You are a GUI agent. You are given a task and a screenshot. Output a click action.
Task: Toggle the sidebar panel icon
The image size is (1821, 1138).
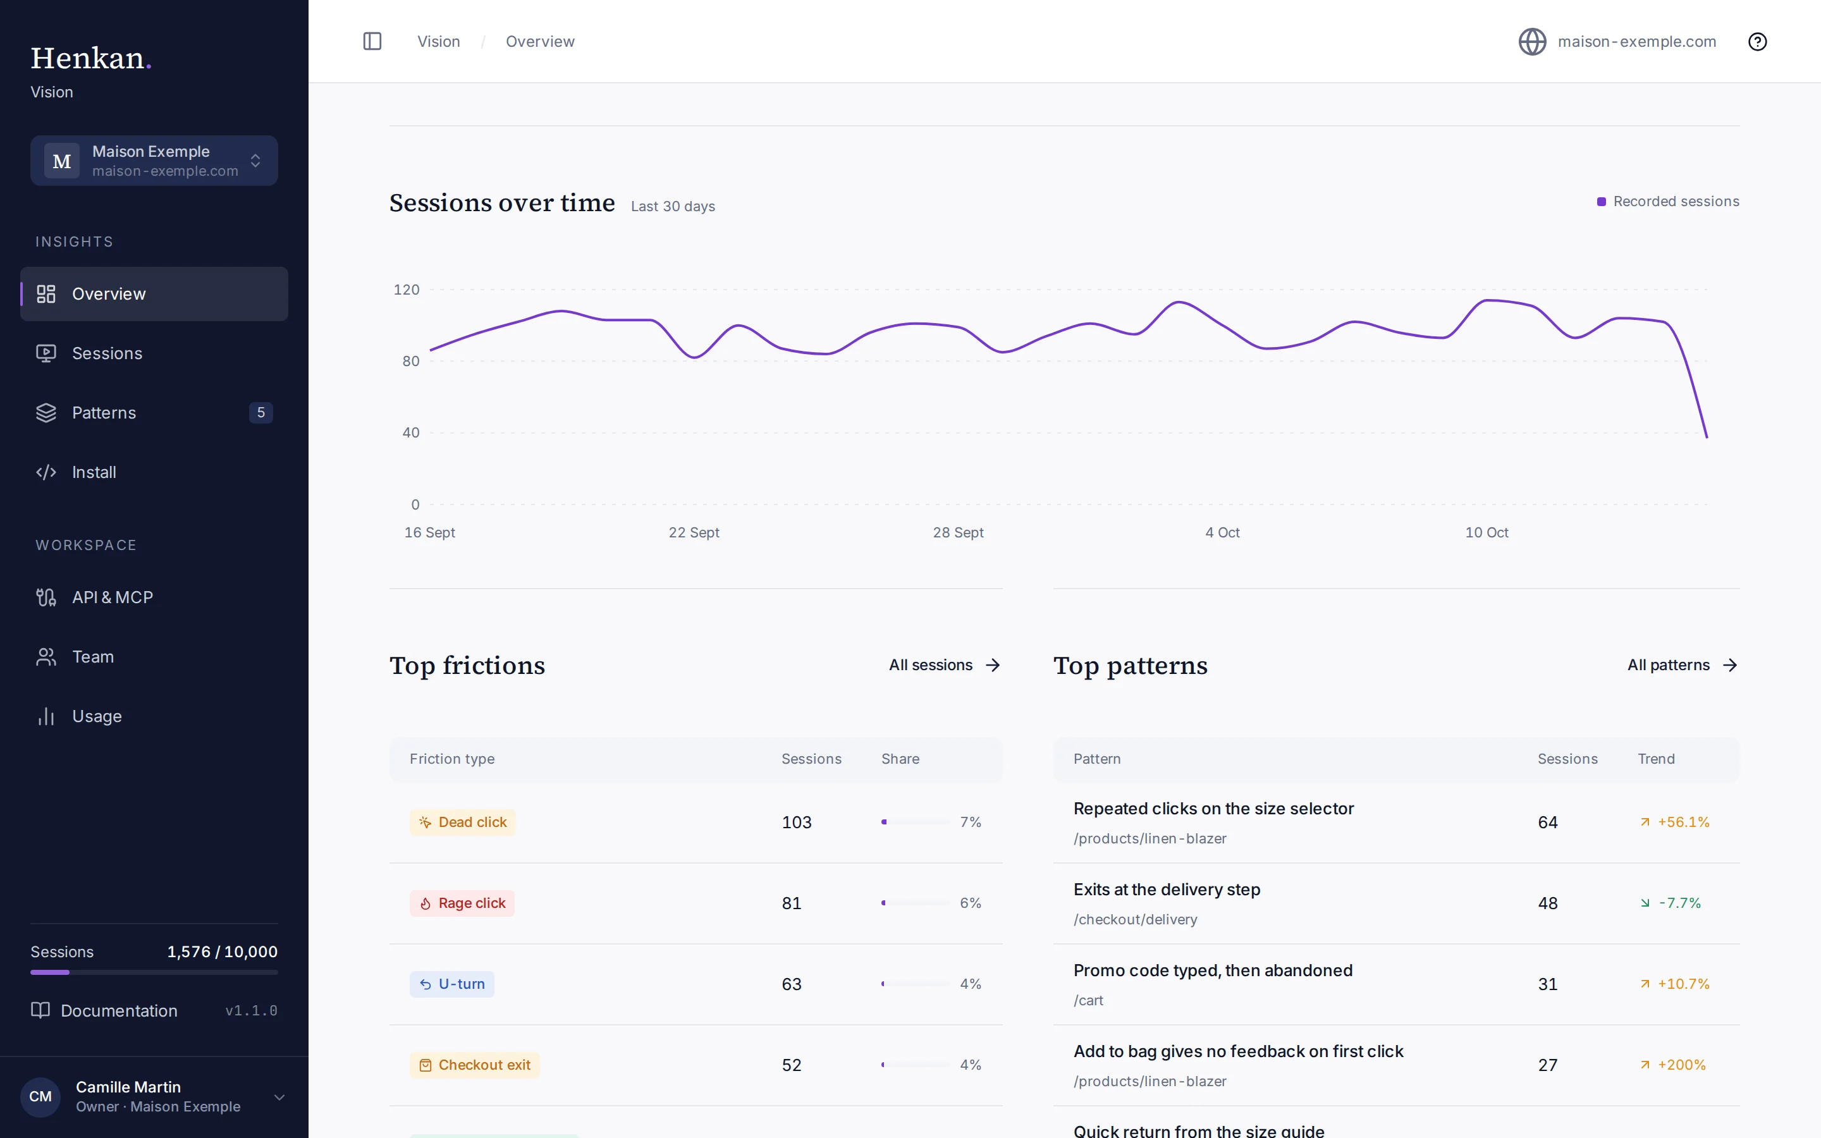tap(372, 41)
